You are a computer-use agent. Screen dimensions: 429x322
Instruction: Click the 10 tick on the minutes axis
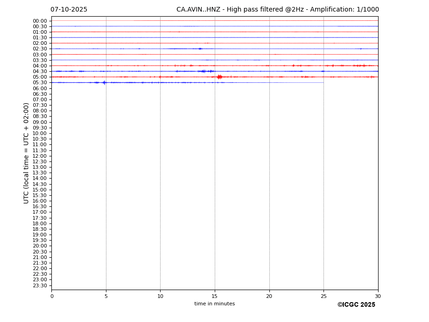point(160,297)
